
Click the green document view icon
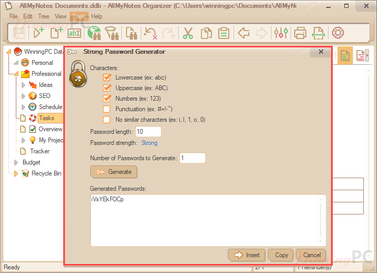coord(345,55)
